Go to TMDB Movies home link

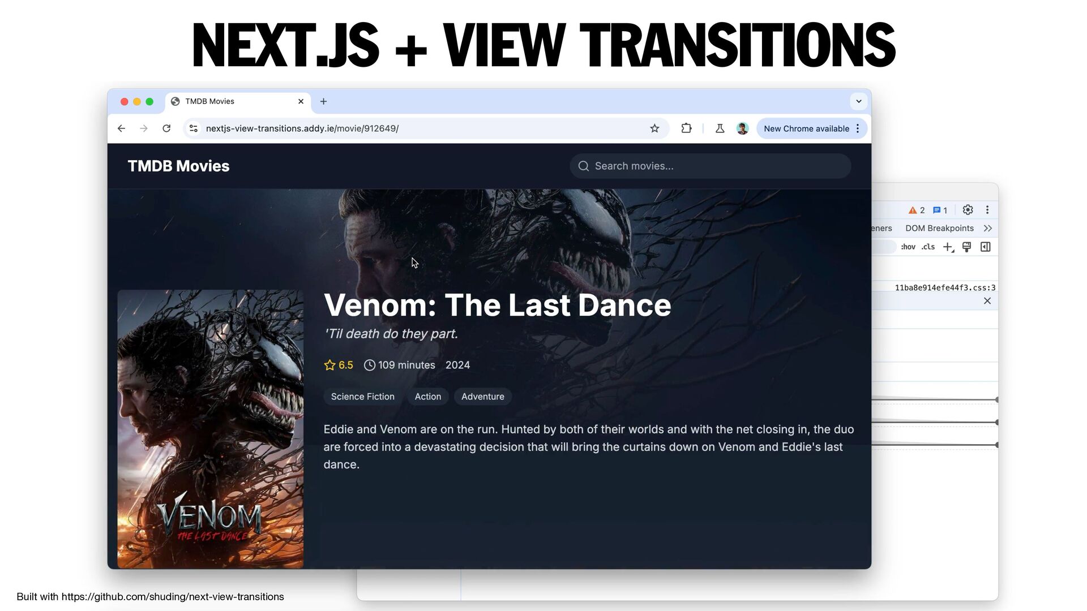(178, 166)
